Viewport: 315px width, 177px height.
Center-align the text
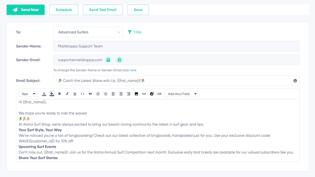point(121,94)
